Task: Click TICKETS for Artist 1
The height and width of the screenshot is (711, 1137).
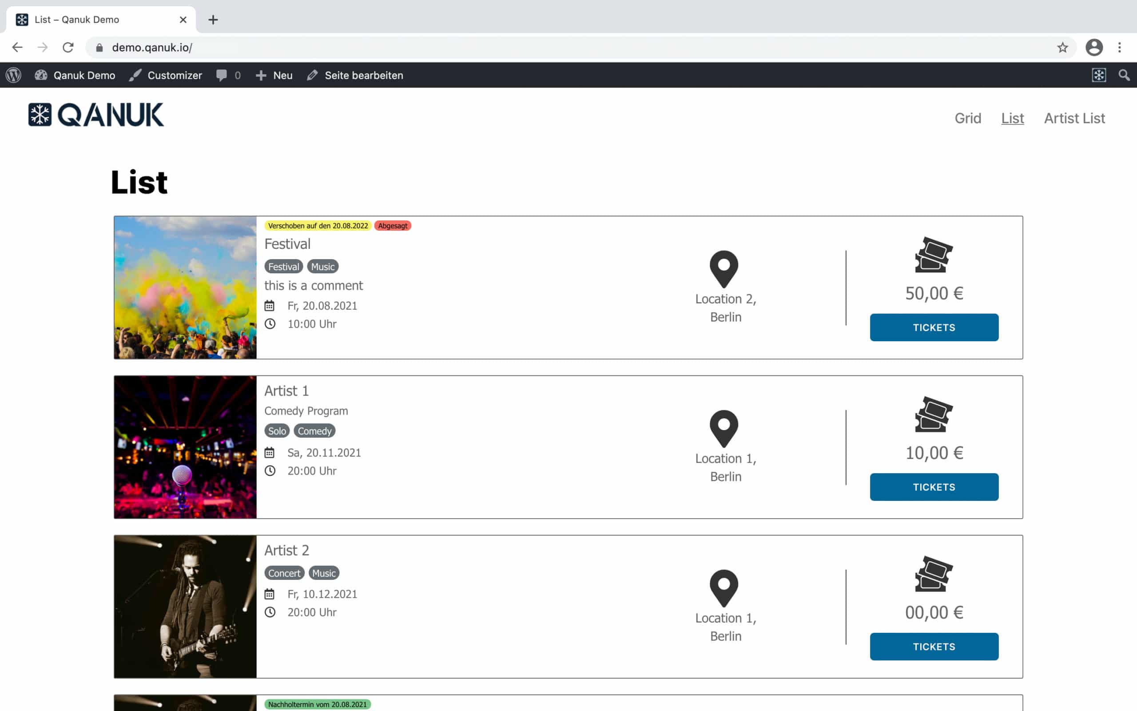Action: 934,487
